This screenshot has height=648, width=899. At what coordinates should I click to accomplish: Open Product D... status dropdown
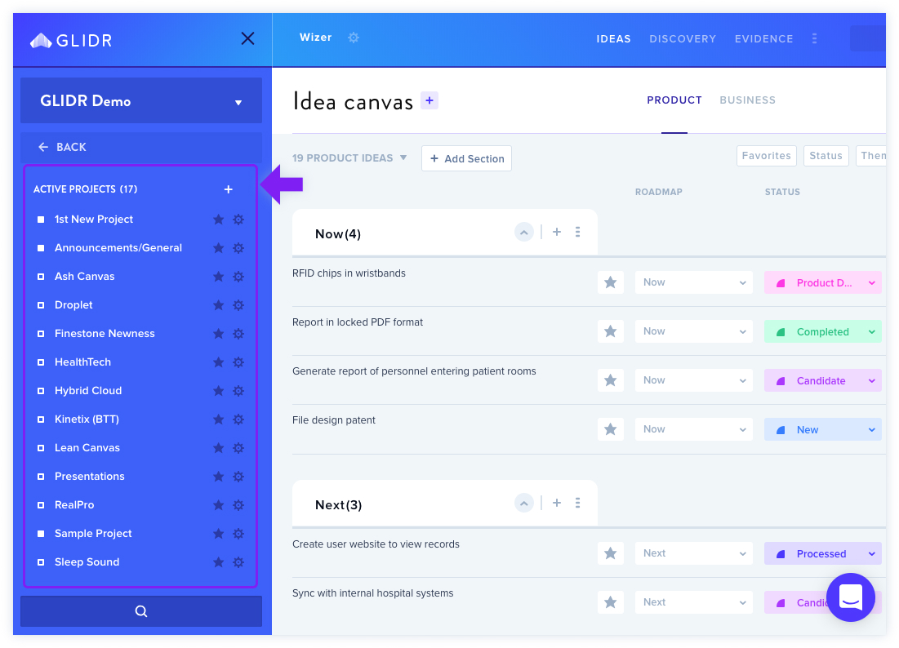pos(823,282)
